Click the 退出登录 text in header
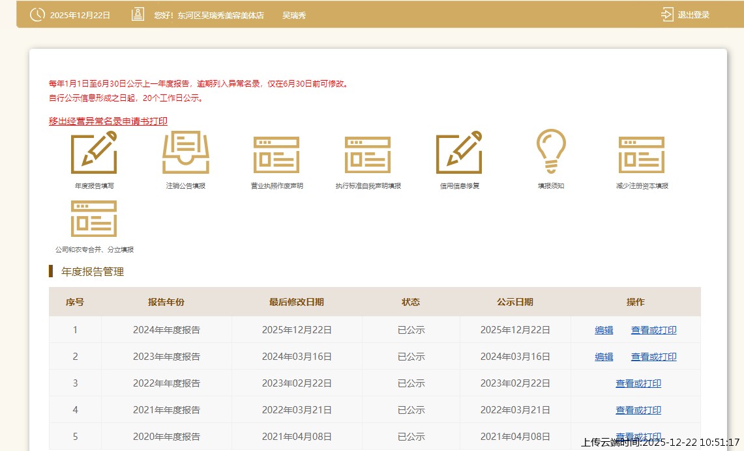744x451 pixels. (693, 15)
